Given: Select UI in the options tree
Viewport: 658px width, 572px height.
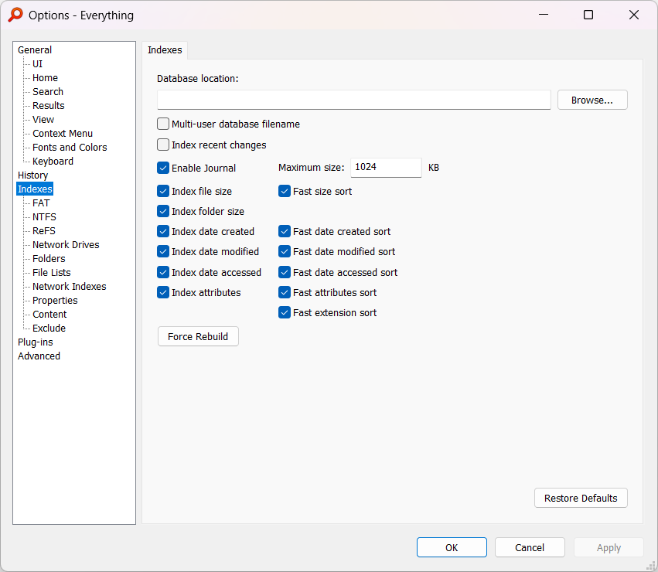Looking at the screenshot, I should click(37, 64).
